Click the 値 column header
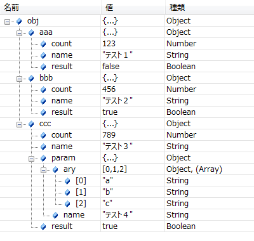Viewport: 254px width, 241px height. pos(133,8)
